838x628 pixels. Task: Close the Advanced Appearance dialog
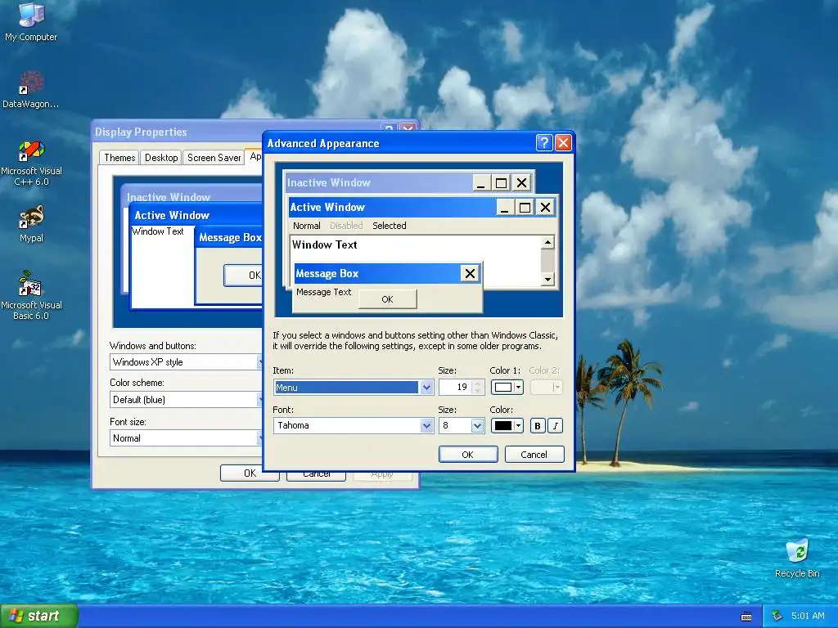tap(563, 142)
